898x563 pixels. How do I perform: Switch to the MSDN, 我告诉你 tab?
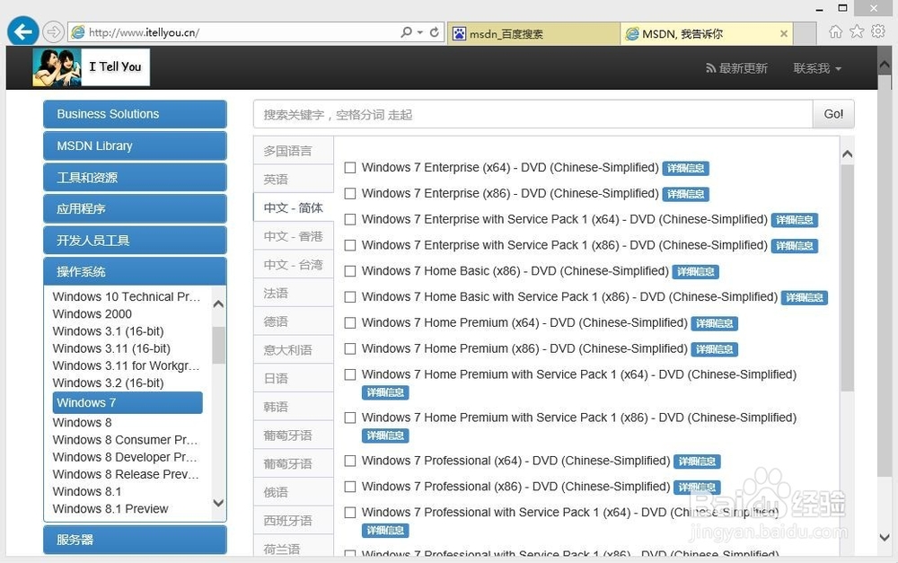(x=706, y=34)
